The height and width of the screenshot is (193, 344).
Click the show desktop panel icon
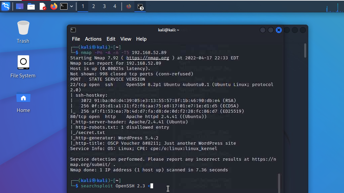20,6
